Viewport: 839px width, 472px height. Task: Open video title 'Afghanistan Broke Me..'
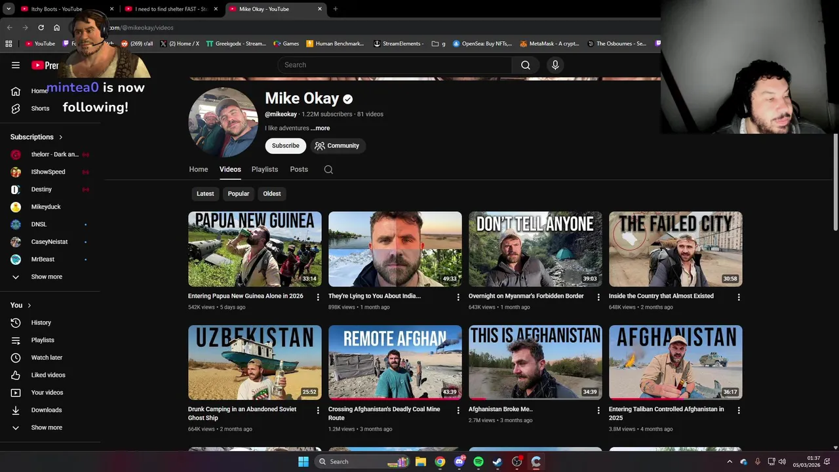point(501,409)
